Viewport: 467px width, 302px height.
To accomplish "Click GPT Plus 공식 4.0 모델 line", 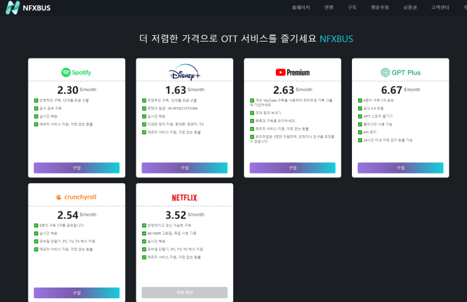I will [373, 108].
